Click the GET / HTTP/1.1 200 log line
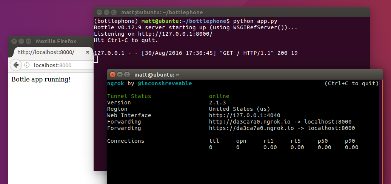The width and height of the screenshot is (391, 184). (196, 53)
